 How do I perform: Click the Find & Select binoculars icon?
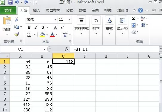click(143, 25)
